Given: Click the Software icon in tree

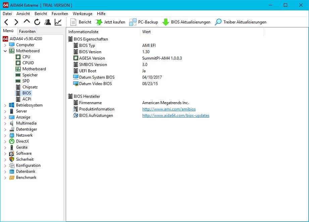Looking at the screenshot, I should click(x=12, y=153).
